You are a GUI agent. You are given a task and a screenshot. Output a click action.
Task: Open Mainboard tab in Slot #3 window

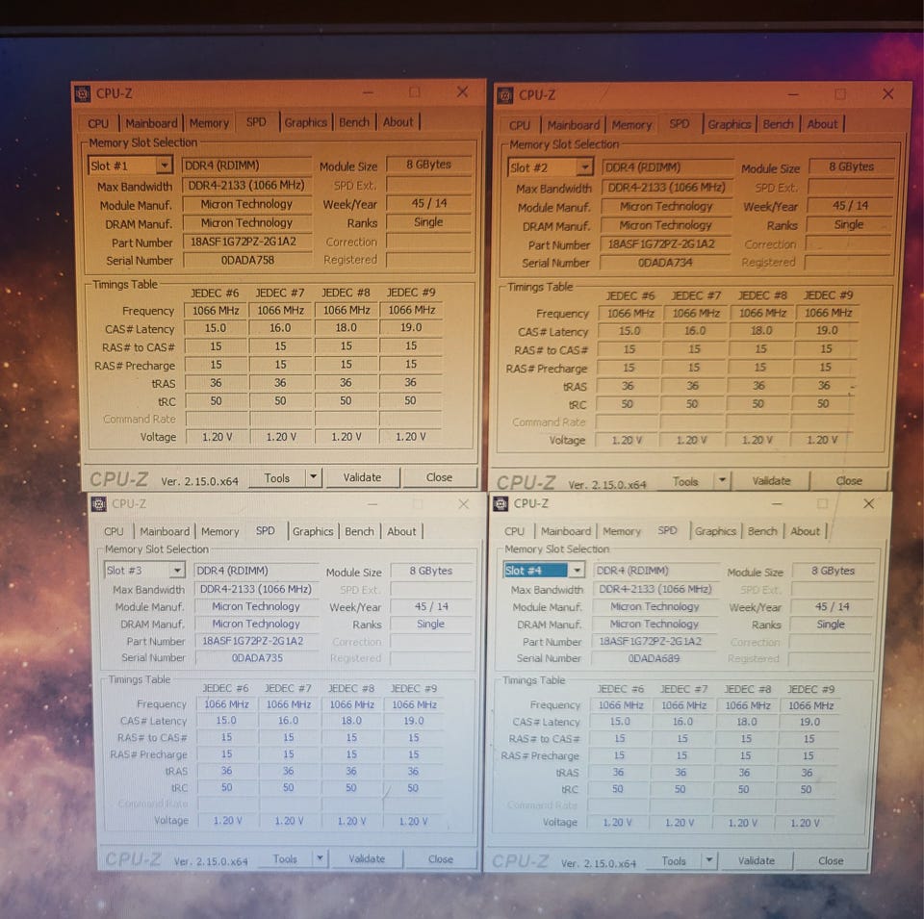coord(165,531)
